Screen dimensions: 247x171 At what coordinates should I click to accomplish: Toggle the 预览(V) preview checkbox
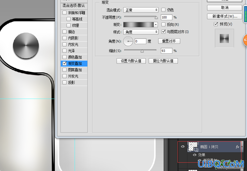click(216, 24)
